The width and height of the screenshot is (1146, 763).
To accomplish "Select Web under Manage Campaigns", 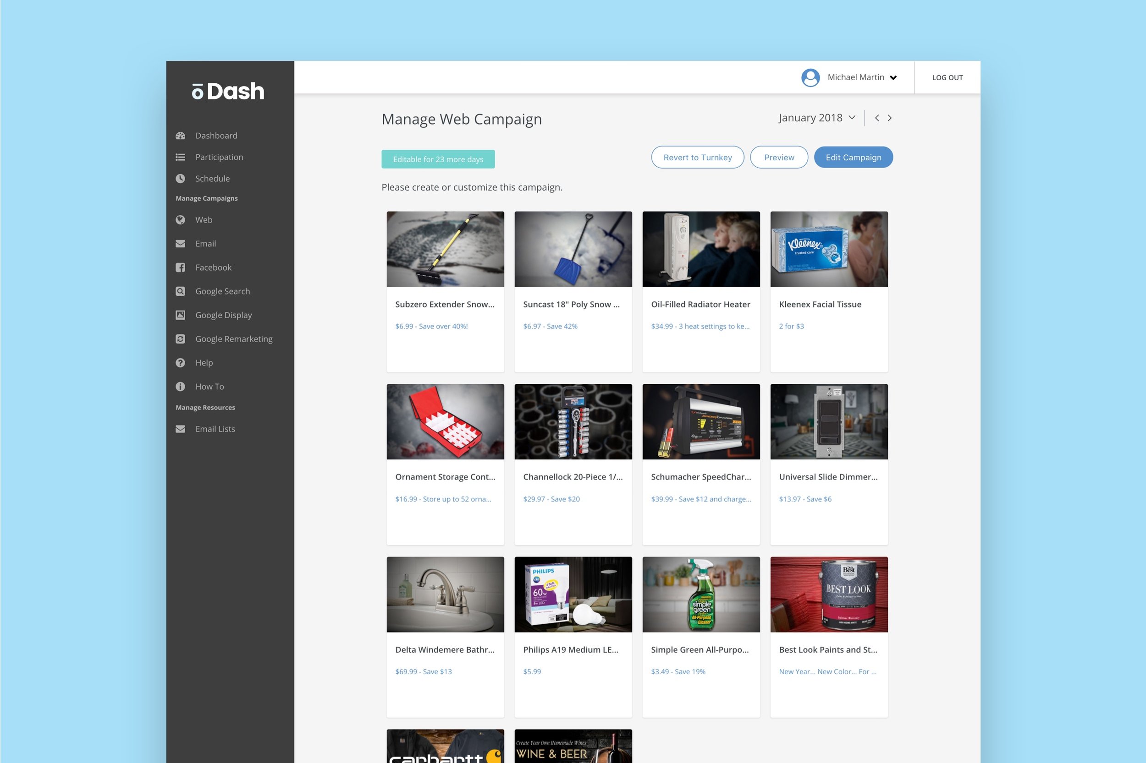I will tap(204, 220).
